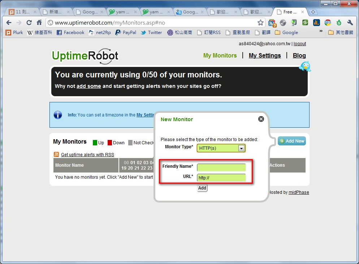Click the UptimeRobot logo
Viewport: 359px width, 264px height.
point(85,56)
